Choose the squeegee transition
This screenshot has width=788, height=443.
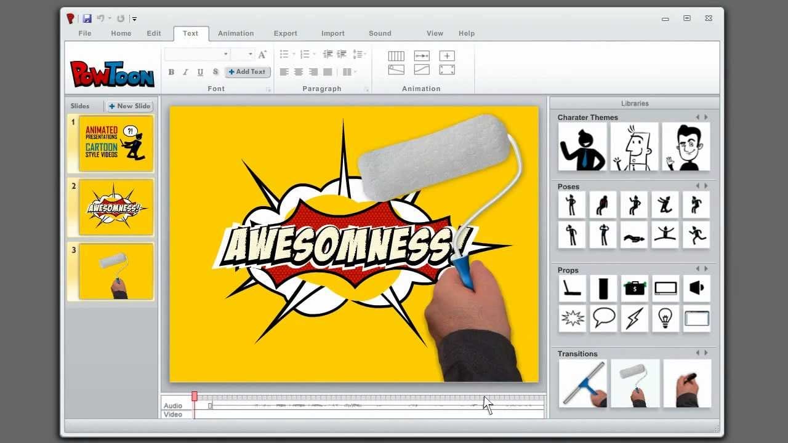click(x=582, y=383)
